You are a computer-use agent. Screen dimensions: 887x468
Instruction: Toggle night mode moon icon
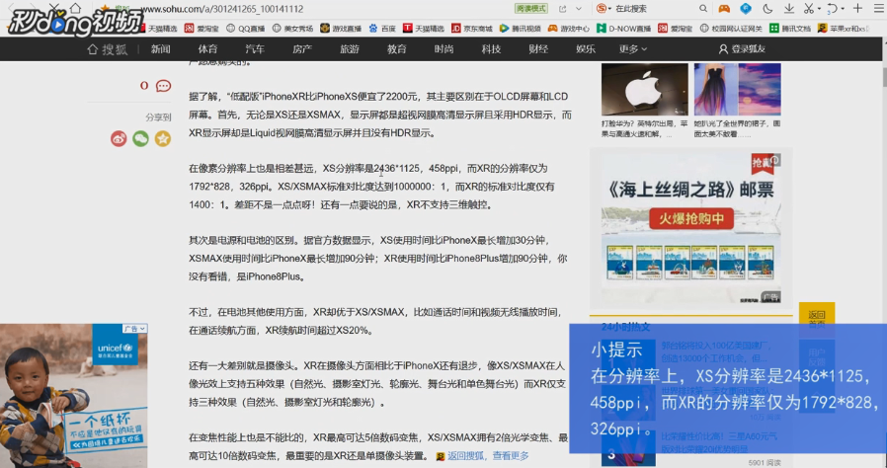click(x=767, y=9)
